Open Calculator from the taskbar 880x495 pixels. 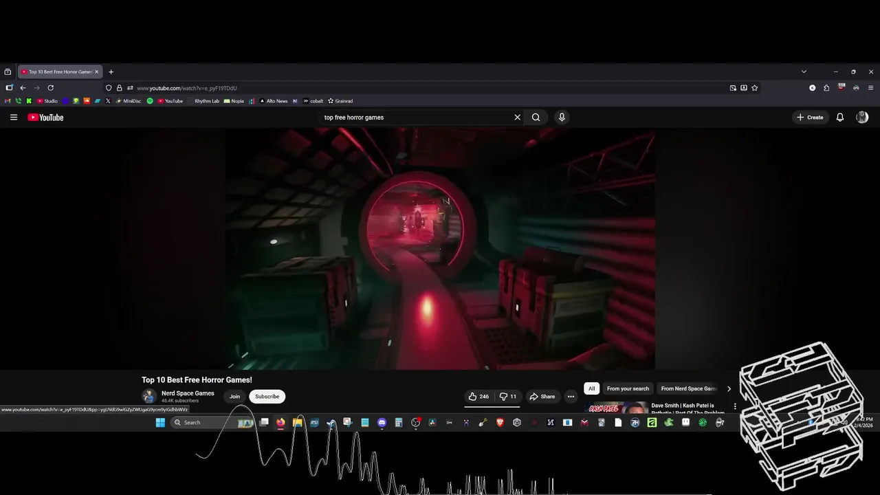pos(399,423)
